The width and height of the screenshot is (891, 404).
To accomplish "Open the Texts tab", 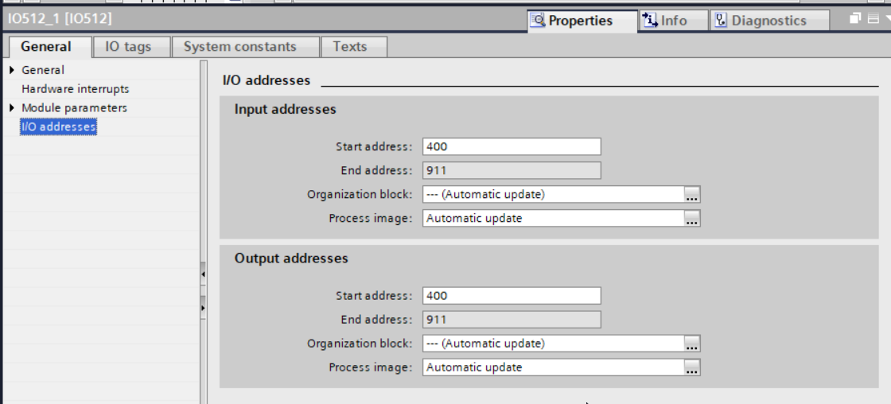I will click(x=354, y=47).
